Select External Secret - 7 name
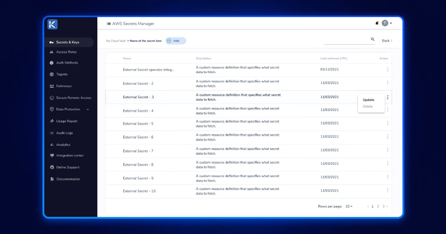This screenshot has height=234, width=446. (x=138, y=151)
